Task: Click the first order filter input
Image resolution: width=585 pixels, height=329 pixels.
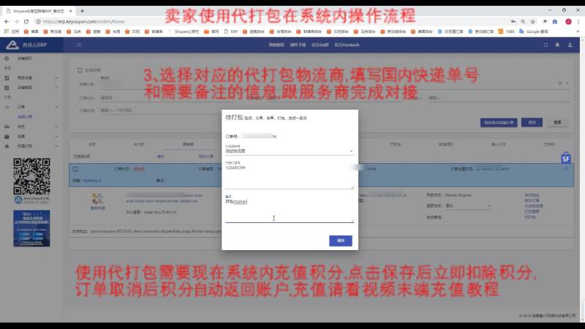Action: pyautogui.click(x=166, y=98)
